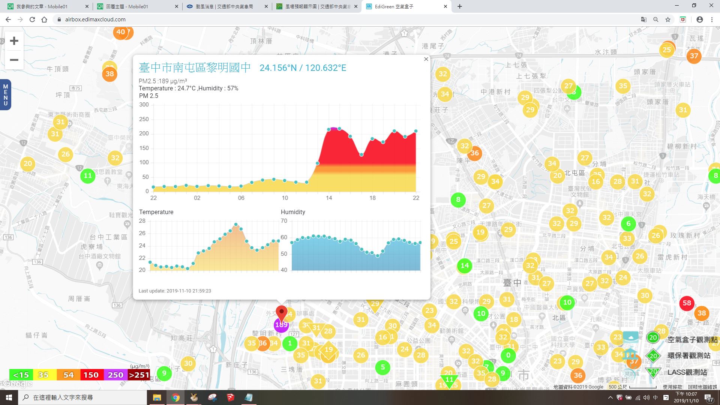Click the zoom magnifier icon in address bar
Viewport: 720px width, 405px height.
656,19
